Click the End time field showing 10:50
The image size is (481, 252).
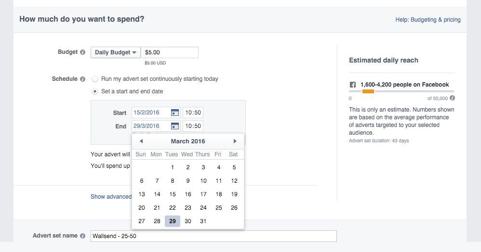click(193, 126)
